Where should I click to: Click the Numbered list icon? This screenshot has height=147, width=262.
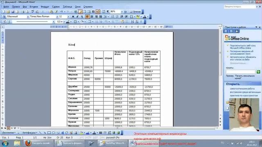[113, 17]
